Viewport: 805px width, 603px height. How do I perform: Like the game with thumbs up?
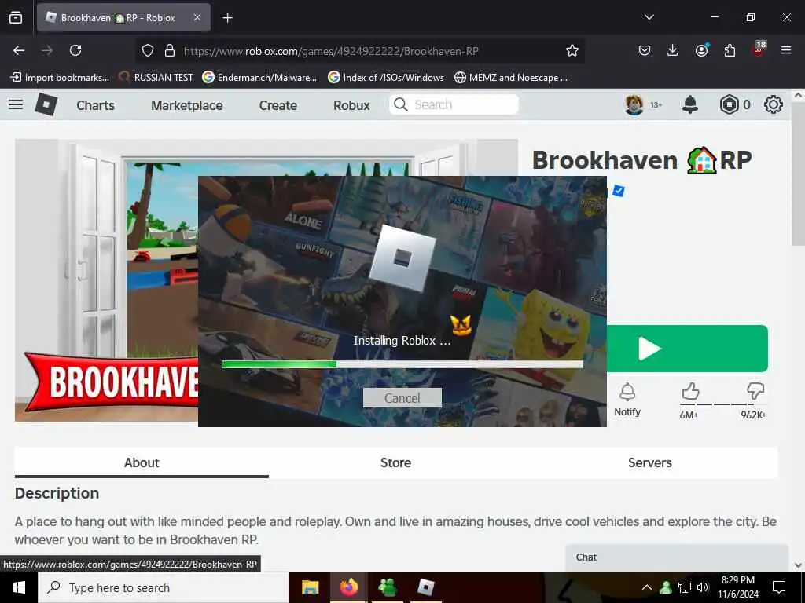click(x=690, y=392)
